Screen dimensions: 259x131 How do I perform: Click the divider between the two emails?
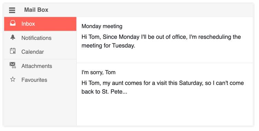(x=165, y=63)
